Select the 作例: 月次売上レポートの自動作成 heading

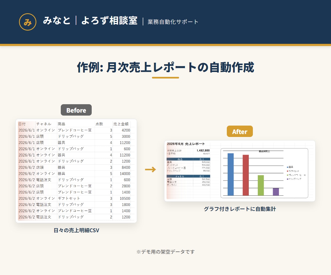(x=165, y=67)
